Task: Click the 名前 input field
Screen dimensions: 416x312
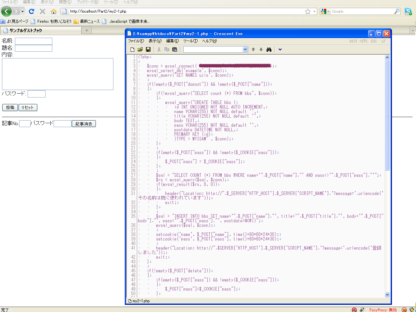Action: pos(33,41)
